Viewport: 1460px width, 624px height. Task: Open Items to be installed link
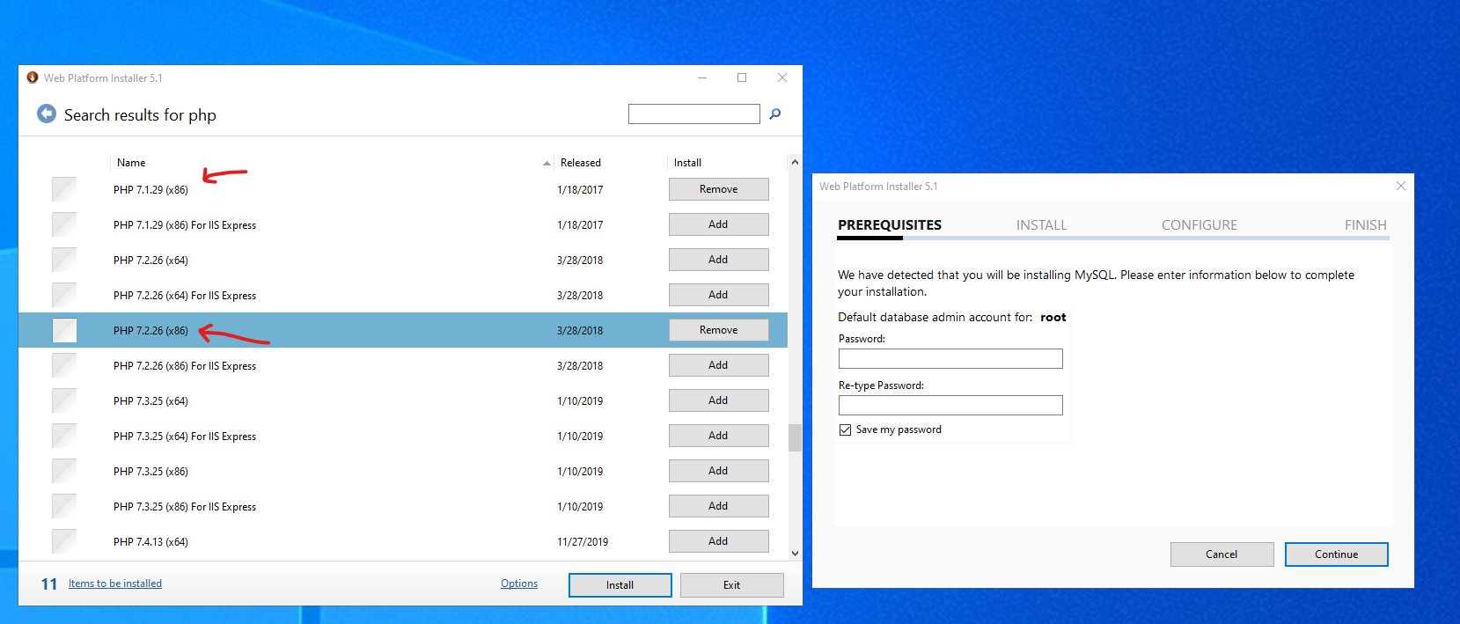(115, 584)
